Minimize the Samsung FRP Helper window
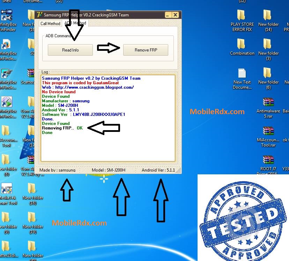This screenshot has height=261, width=289. [168, 15]
